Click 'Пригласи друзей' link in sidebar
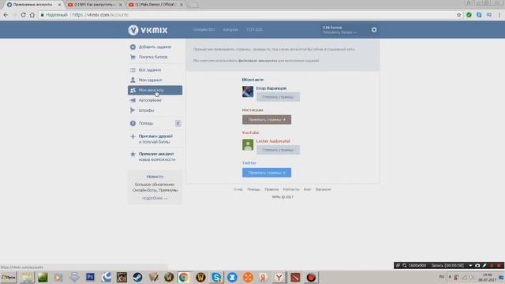Image resolution: width=505 pixels, height=284 pixels. (155, 136)
